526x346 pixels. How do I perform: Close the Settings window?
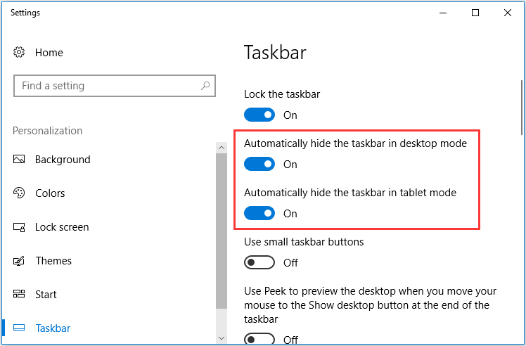508,13
